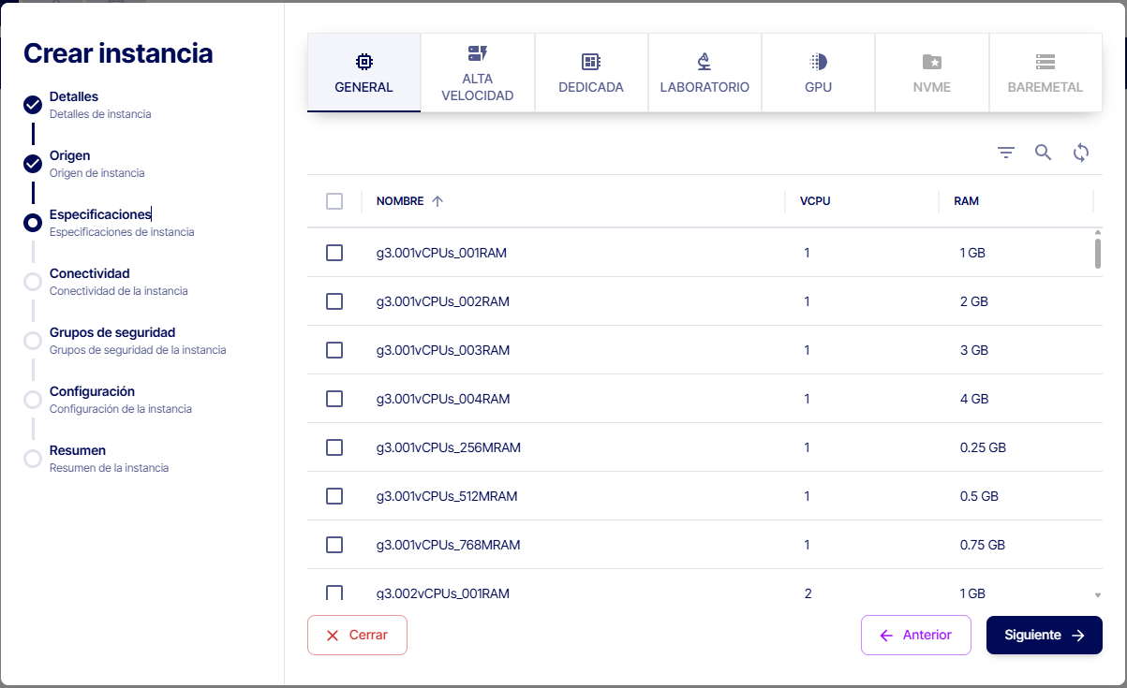Click the Conectividad step circle

click(x=33, y=282)
